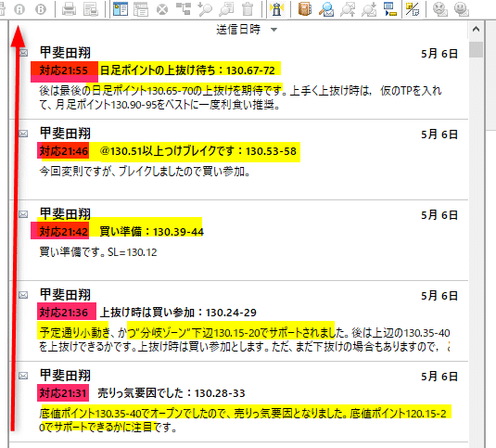Open message 売りっ気要因でした：130.28-33
The height and width of the screenshot is (448, 496).
[172, 393]
